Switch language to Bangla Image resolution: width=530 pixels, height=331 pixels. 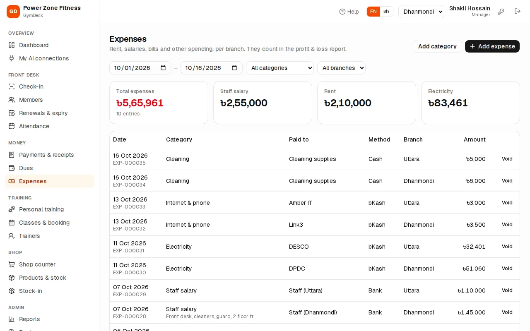point(386,12)
